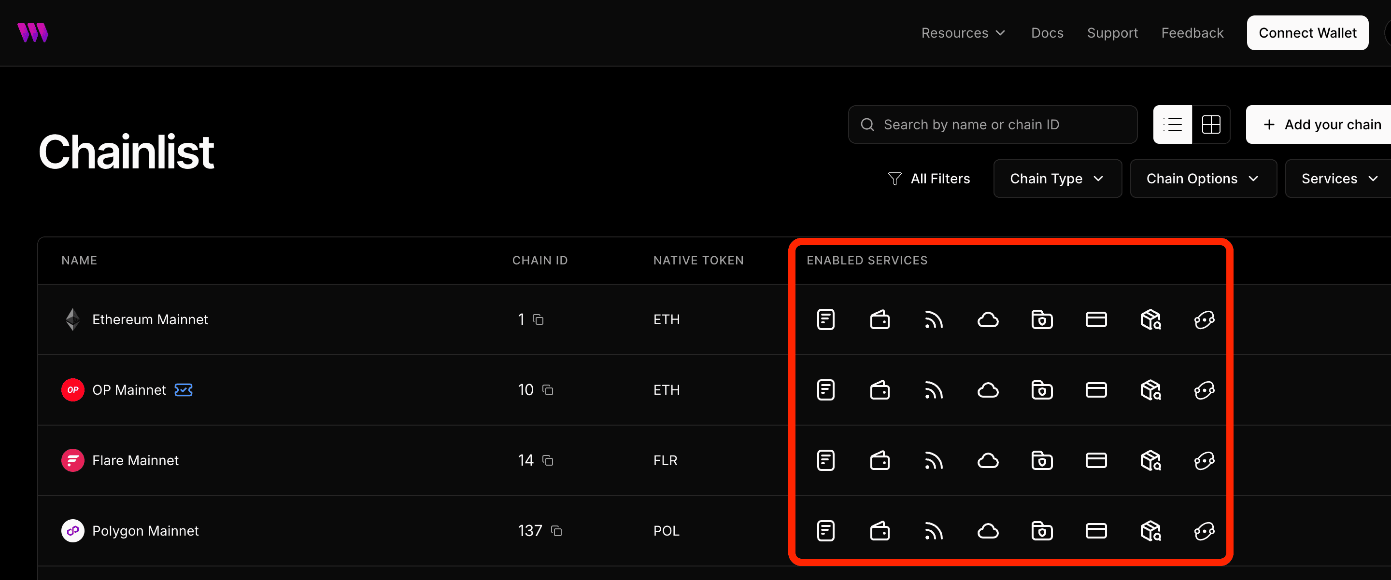Viewport: 1391px width, 580px height.
Task: Click the NATIVE TOKEN column header
Action: [x=698, y=260]
